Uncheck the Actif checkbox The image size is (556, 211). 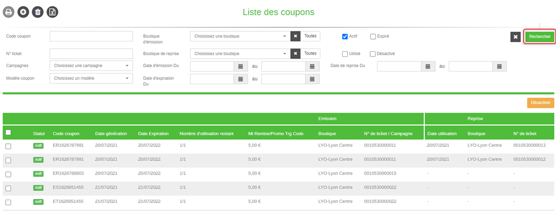(344, 36)
